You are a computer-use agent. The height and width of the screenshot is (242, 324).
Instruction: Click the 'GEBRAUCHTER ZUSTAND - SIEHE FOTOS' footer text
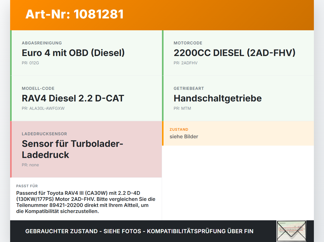139,231
